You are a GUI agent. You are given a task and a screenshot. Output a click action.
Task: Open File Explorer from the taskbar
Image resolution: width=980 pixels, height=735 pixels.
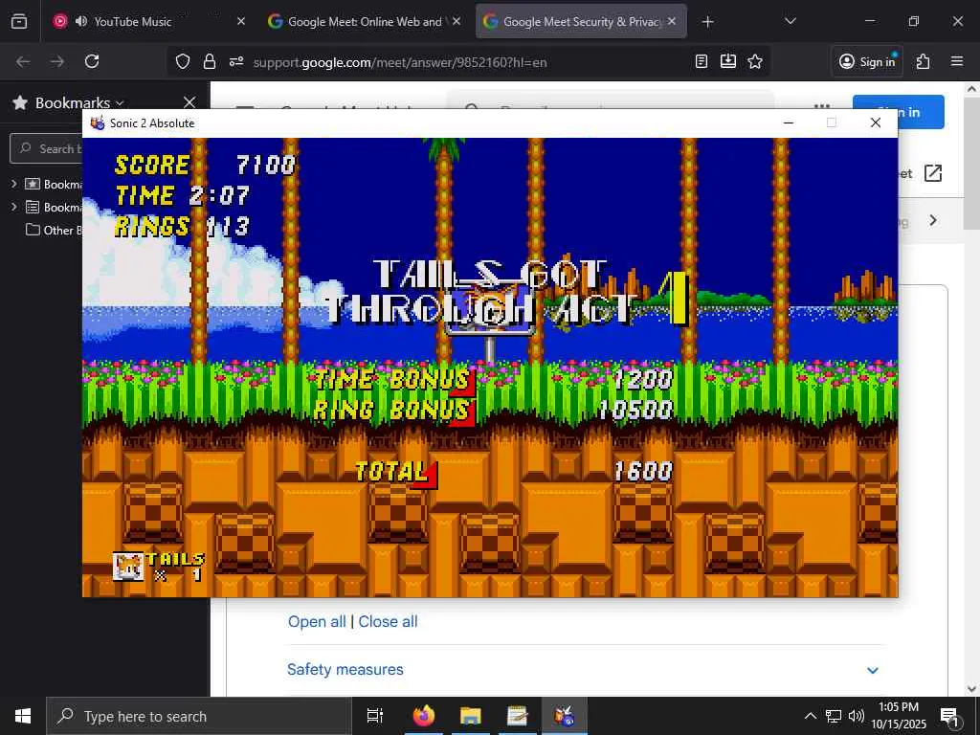471,716
